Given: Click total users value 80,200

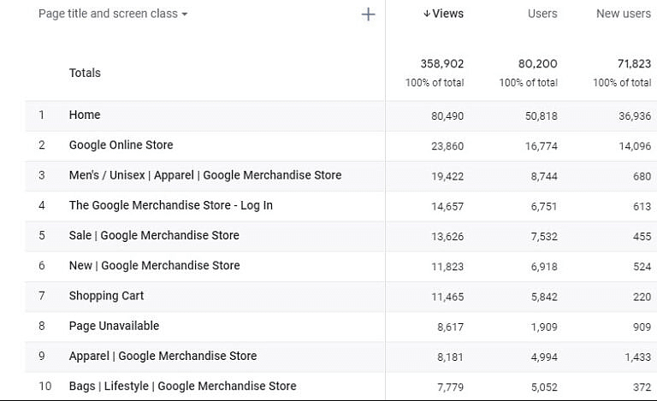Looking at the screenshot, I should (538, 64).
